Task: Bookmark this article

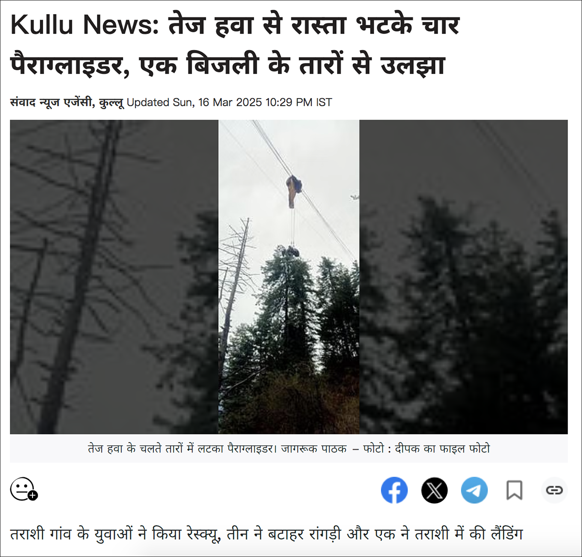Action: [514, 490]
